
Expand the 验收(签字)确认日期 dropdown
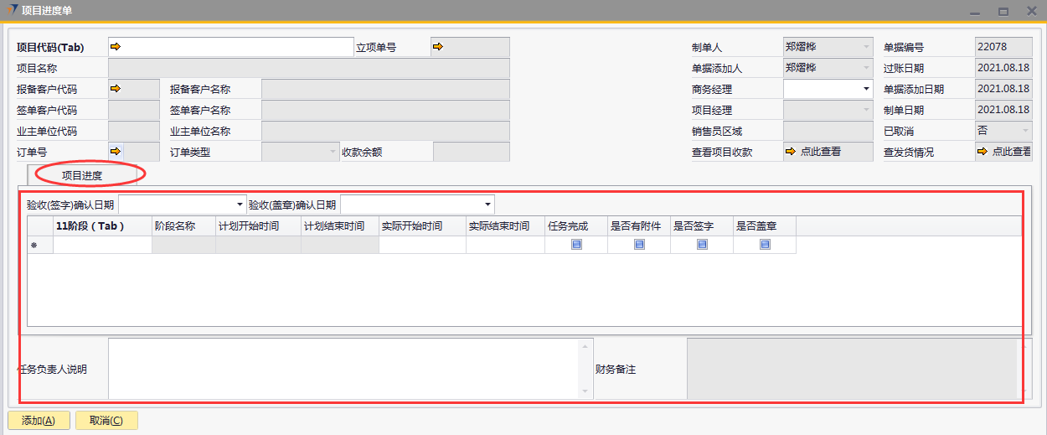point(240,205)
